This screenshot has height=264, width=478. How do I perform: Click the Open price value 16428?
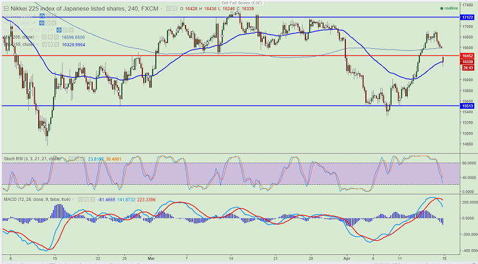tap(191, 9)
